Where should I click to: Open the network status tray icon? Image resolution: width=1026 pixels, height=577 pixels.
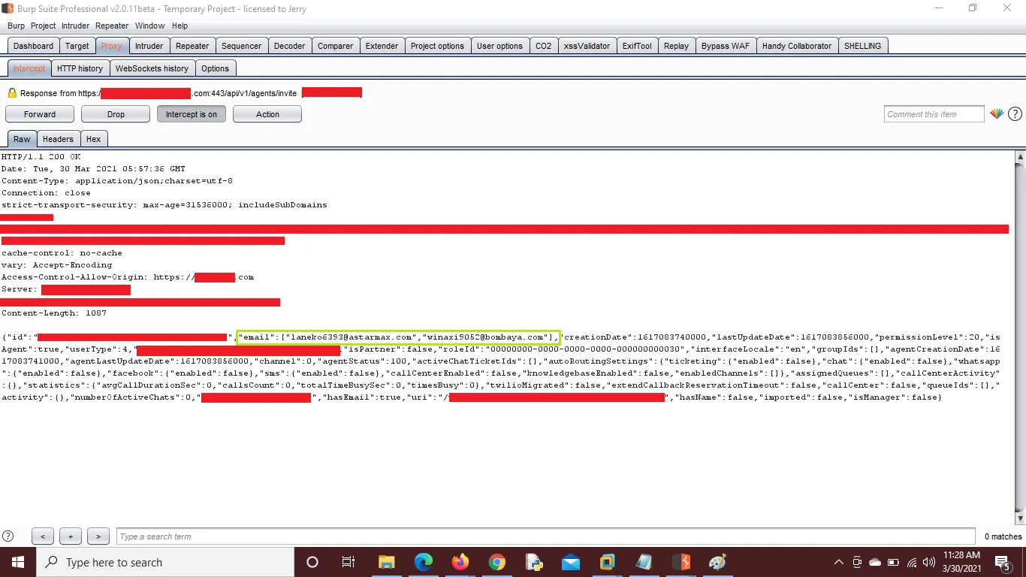coord(912,562)
